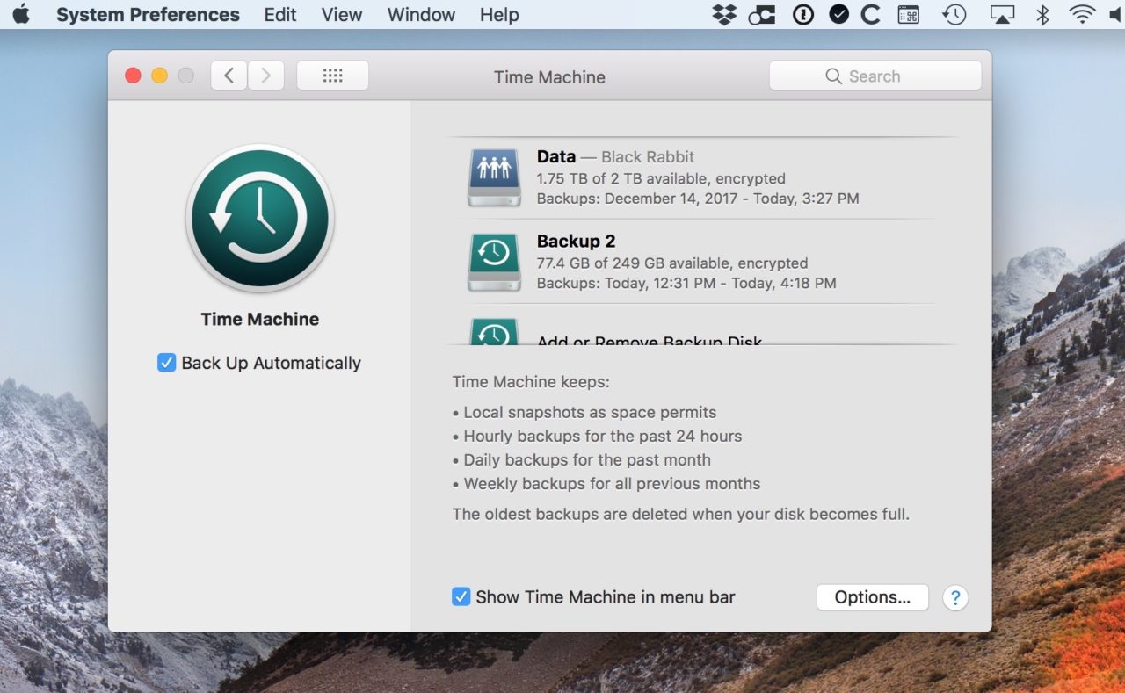Click the help question mark button
The image size is (1125, 693).
(x=954, y=598)
